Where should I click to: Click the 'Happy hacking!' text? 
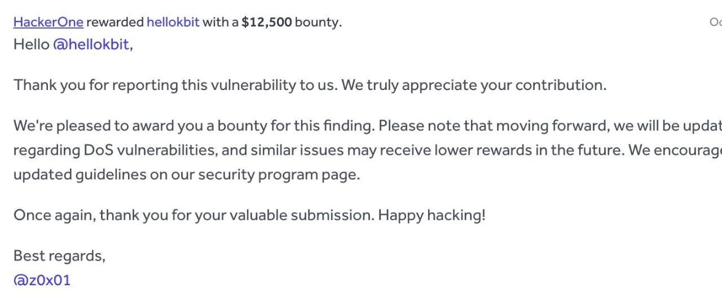(x=432, y=215)
